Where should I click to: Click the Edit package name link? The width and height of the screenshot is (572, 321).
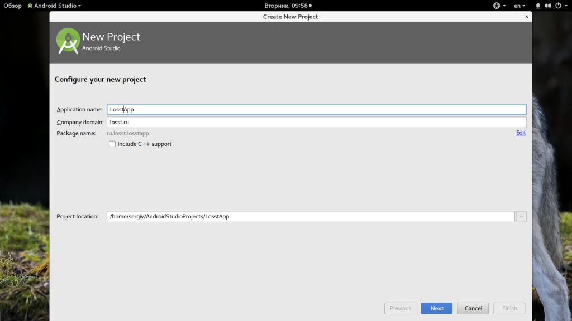pyautogui.click(x=521, y=133)
